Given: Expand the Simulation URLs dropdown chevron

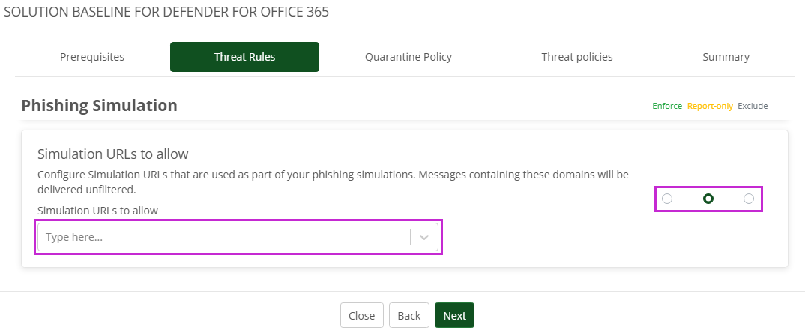Looking at the screenshot, I should pos(424,237).
